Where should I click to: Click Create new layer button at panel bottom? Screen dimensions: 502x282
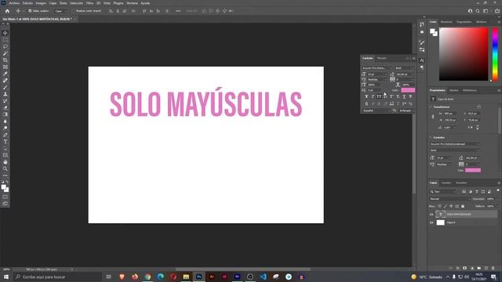point(486,268)
